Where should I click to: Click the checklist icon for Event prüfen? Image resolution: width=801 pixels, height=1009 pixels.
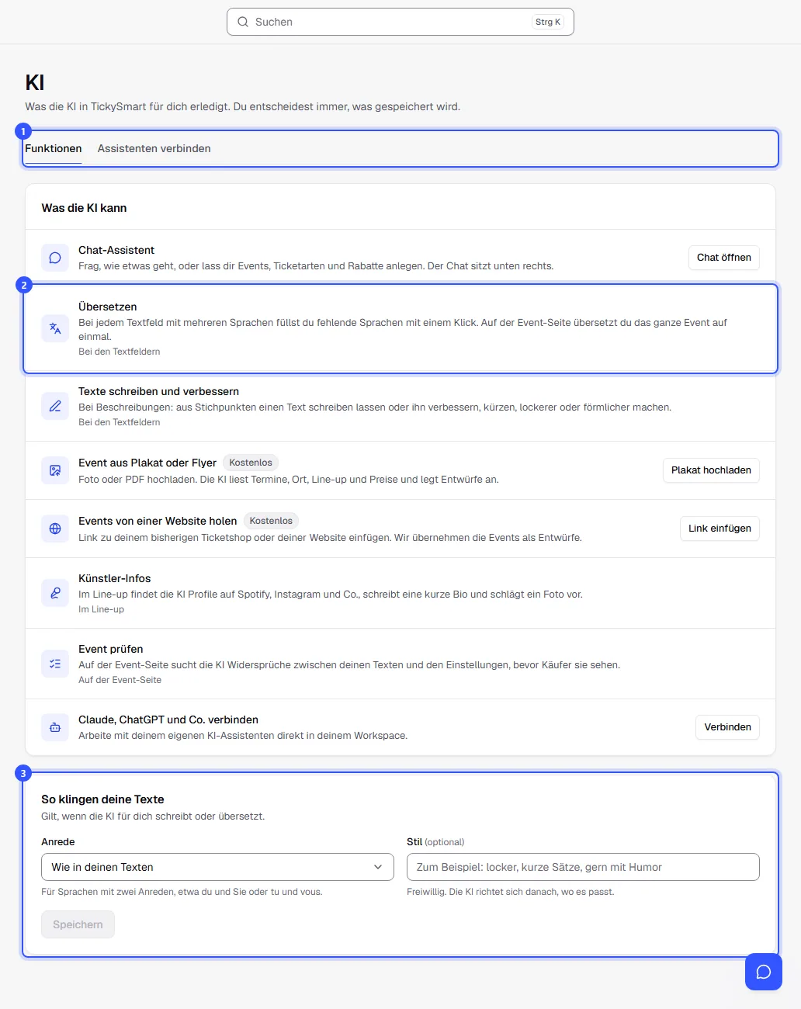coord(55,664)
